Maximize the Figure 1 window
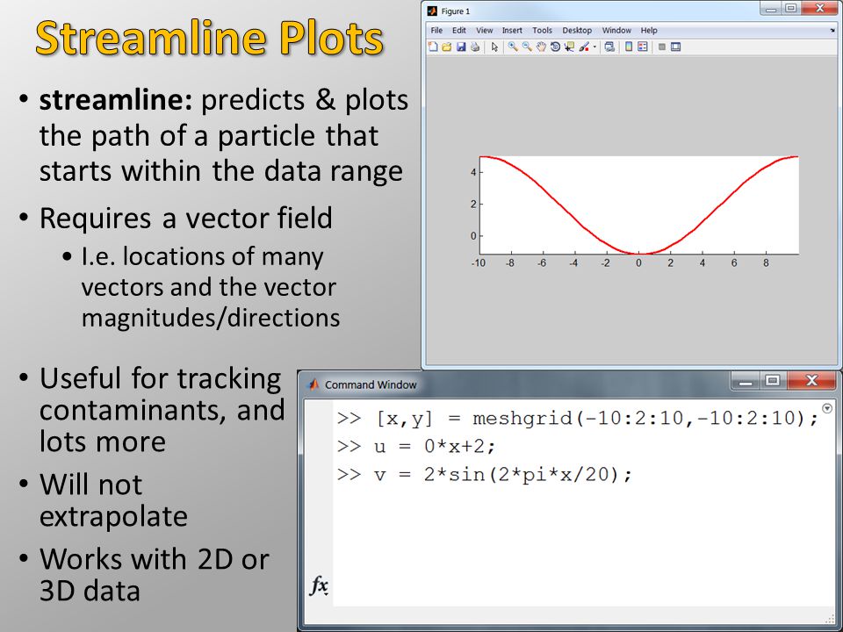The height and width of the screenshot is (632, 843). click(x=790, y=8)
